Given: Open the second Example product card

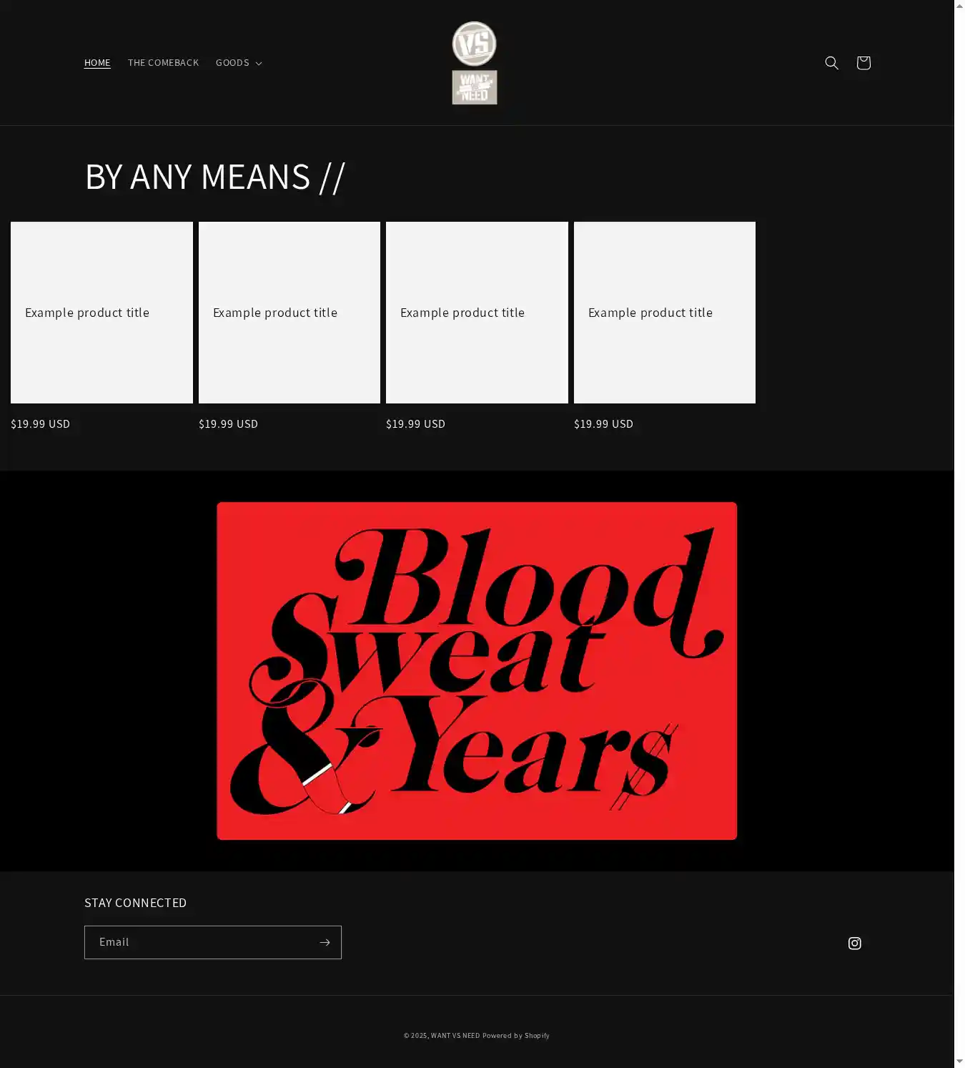Looking at the screenshot, I should coord(289,313).
